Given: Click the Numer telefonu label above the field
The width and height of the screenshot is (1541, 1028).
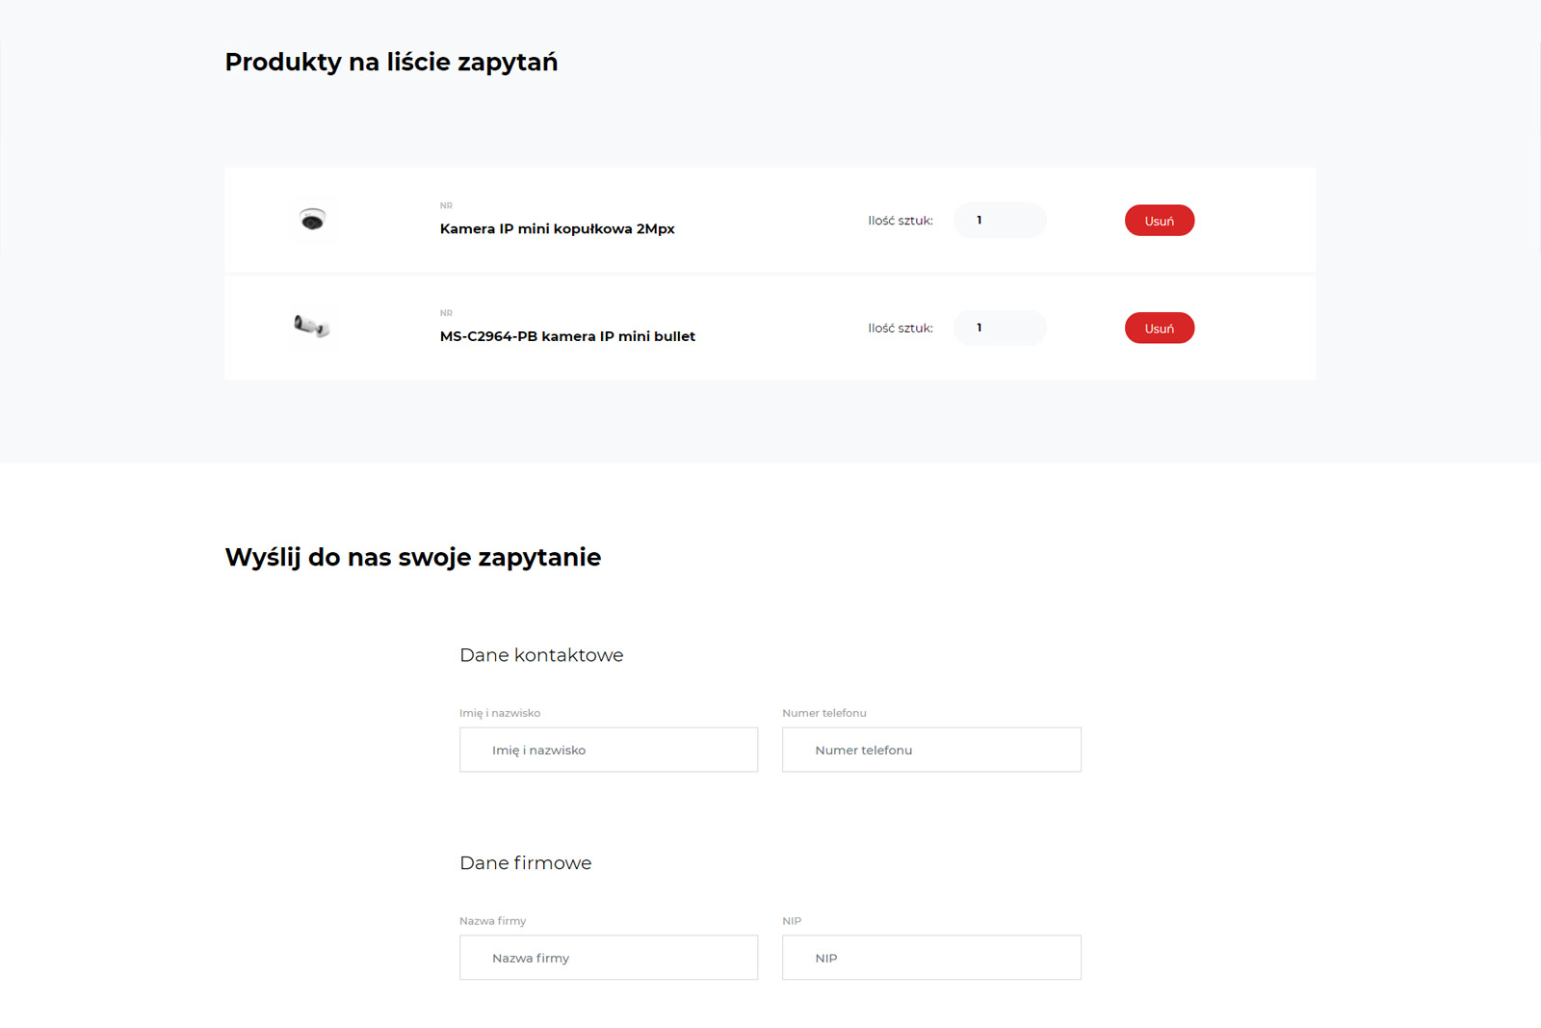Looking at the screenshot, I should (824, 713).
